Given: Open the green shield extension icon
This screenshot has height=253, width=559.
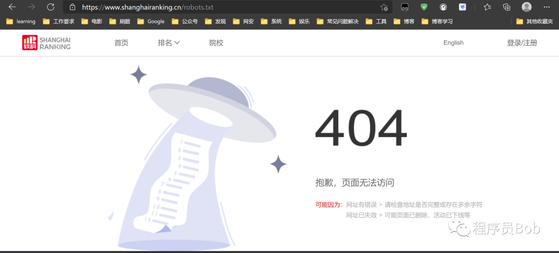Looking at the screenshot, I should pyautogui.click(x=424, y=7).
